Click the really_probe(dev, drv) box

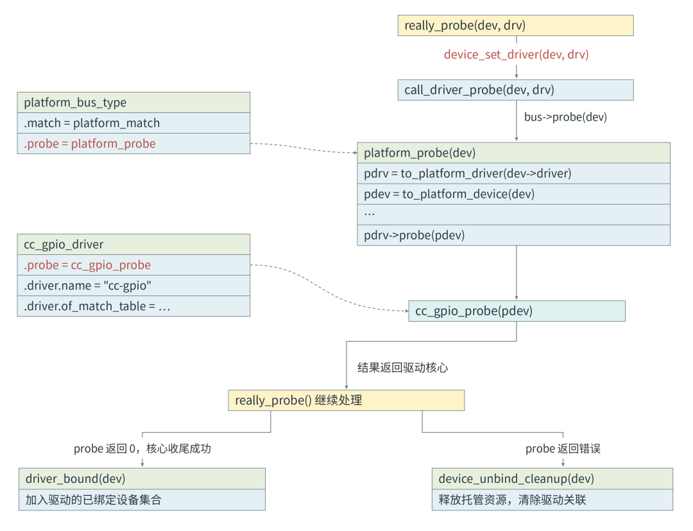pyautogui.click(x=515, y=26)
